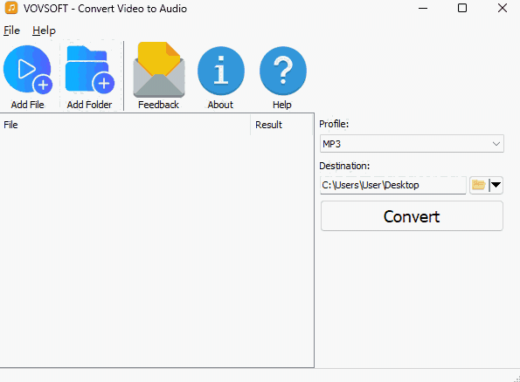Select the File column header
The width and height of the screenshot is (520, 382).
point(125,125)
